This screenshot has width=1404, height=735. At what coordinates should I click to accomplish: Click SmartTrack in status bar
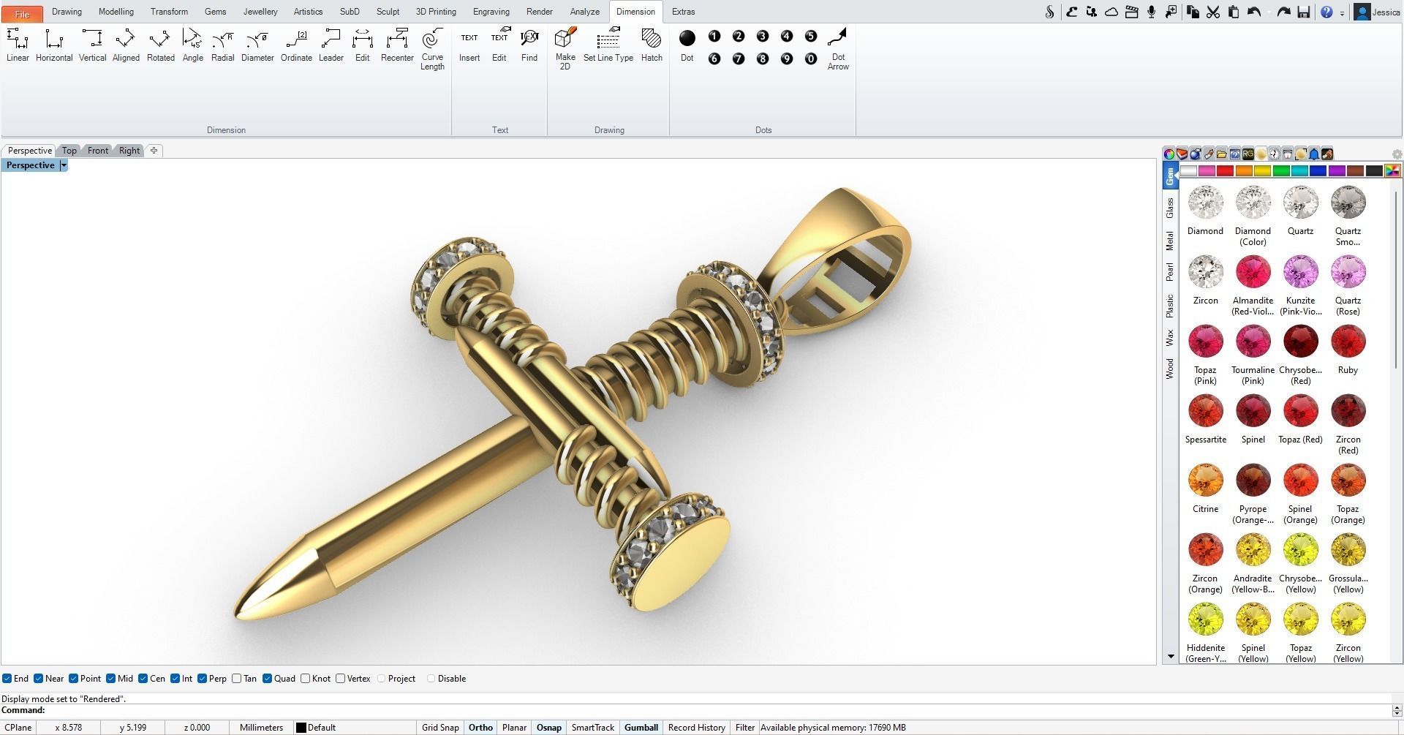(x=592, y=728)
